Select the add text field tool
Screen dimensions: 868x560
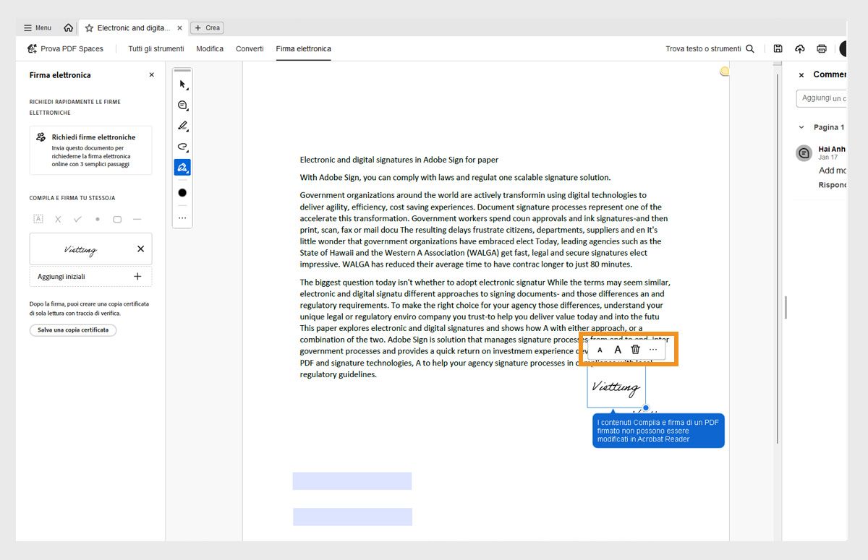click(38, 219)
